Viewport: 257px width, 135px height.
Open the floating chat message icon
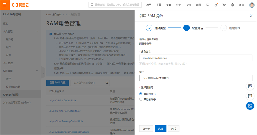(x=250, y=96)
